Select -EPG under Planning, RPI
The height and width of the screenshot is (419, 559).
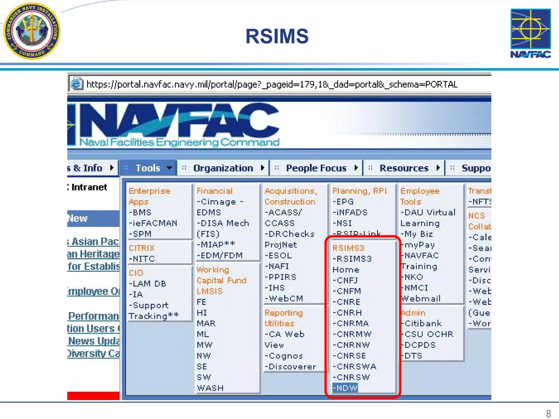tap(343, 202)
